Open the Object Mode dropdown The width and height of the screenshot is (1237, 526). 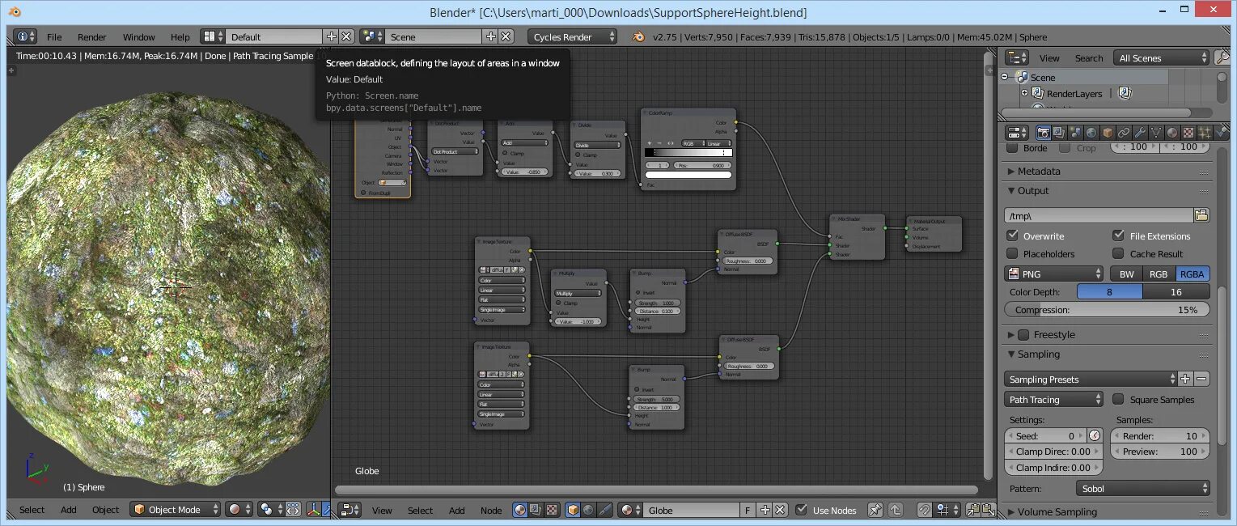tap(176, 509)
